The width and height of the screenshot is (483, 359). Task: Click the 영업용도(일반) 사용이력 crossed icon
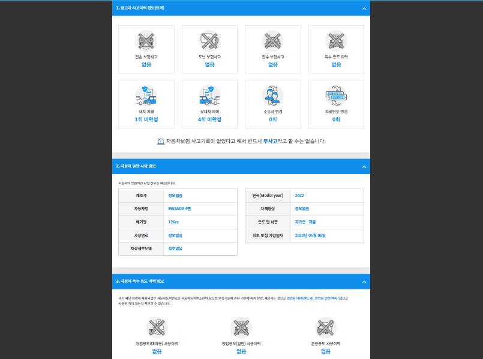241,328
